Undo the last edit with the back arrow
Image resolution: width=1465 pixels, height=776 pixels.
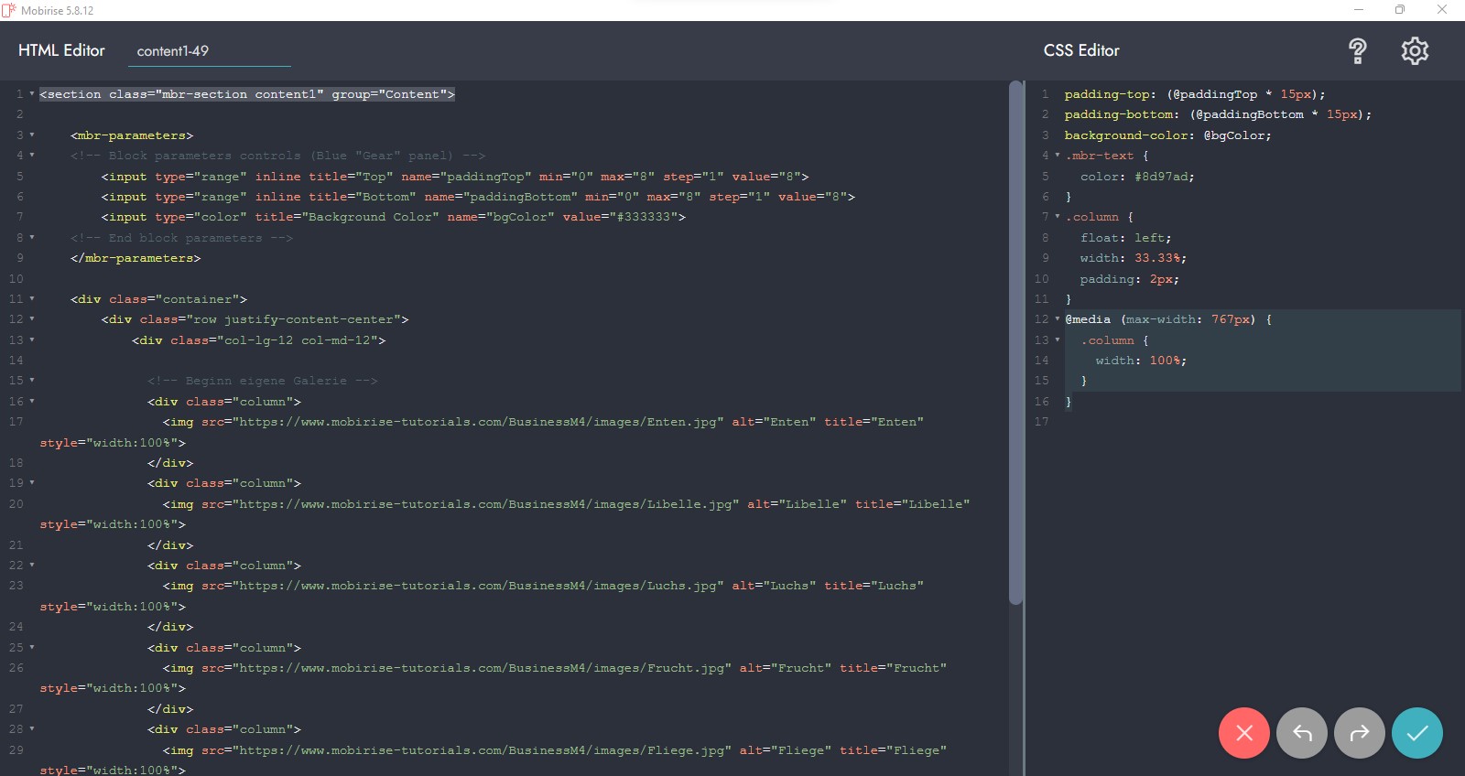(1301, 733)
